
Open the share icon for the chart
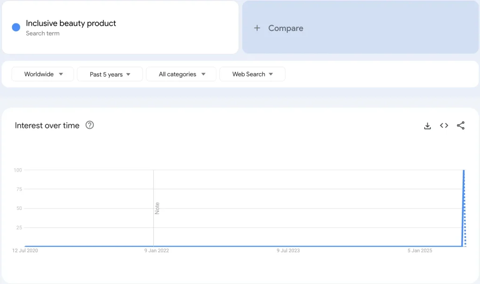tap(461, 126)
